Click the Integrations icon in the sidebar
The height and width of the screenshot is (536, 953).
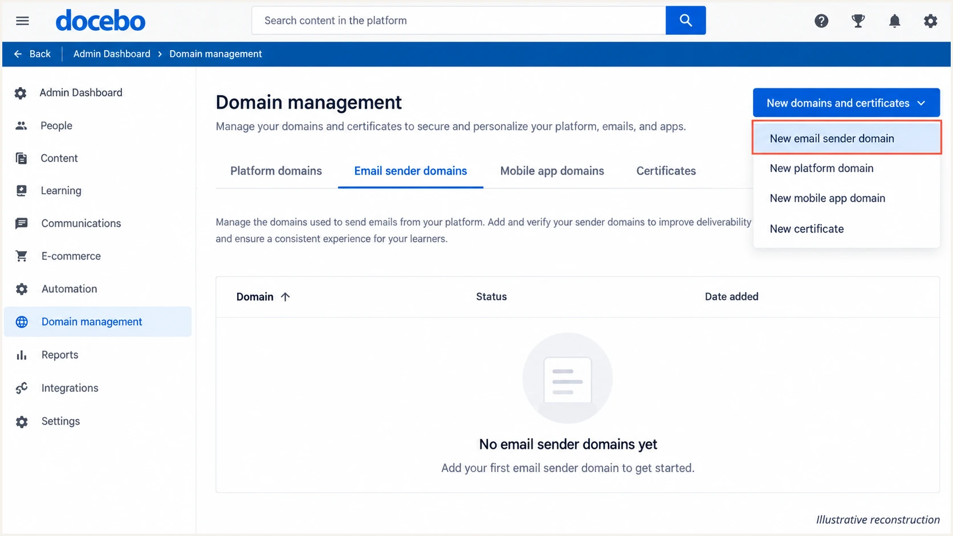[21, 388]
